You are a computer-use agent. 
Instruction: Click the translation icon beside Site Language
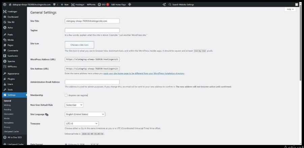point(47,115)
